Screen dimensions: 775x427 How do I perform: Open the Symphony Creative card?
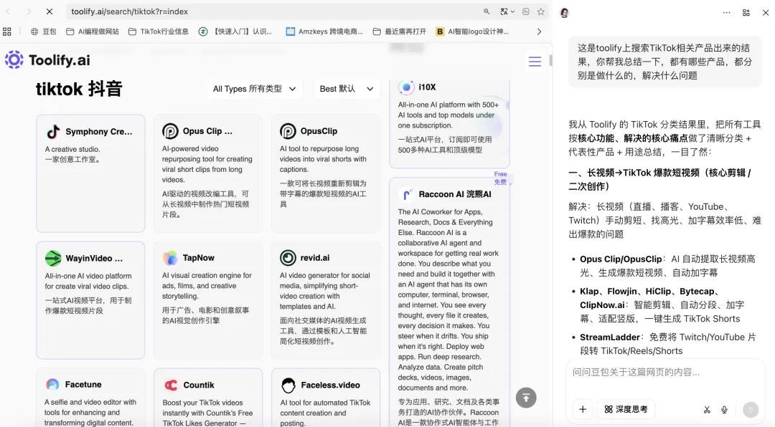(90, 173)
